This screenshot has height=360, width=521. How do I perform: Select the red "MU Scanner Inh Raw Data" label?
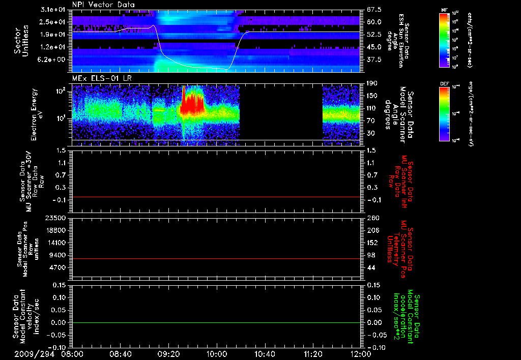401,182
